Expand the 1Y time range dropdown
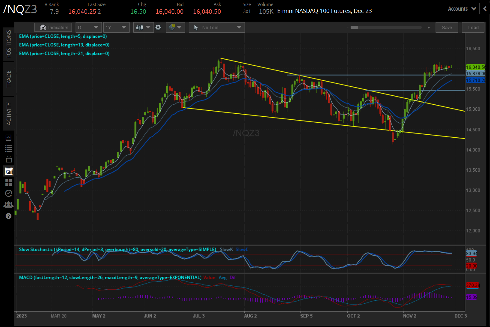Screen dimensions: 490x327 coord(116,28)
